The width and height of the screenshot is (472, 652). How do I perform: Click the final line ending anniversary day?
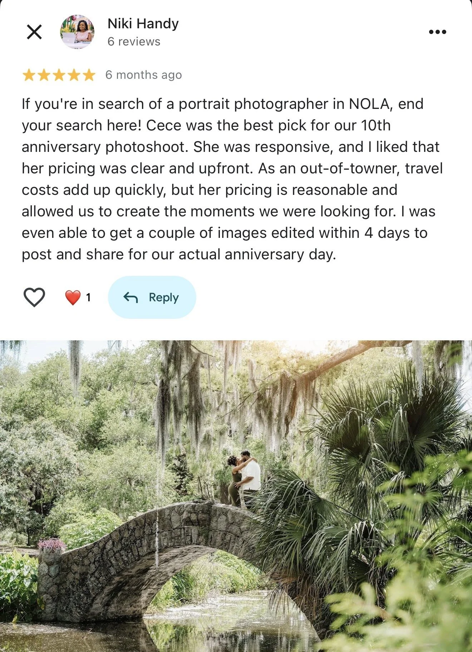tap(179, 254)
